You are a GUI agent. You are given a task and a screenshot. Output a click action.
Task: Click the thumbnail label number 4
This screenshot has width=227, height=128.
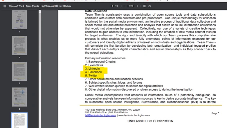[19, 109]
